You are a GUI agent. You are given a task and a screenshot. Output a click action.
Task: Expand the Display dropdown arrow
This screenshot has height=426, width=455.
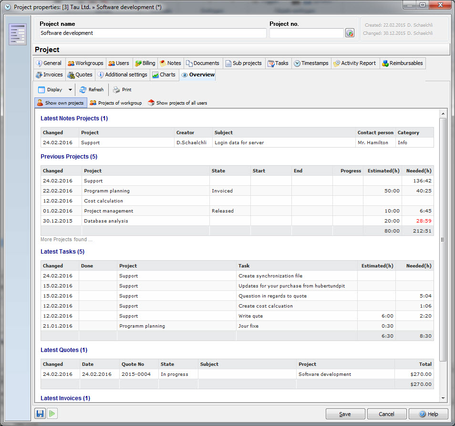click(x=70, y=90)
